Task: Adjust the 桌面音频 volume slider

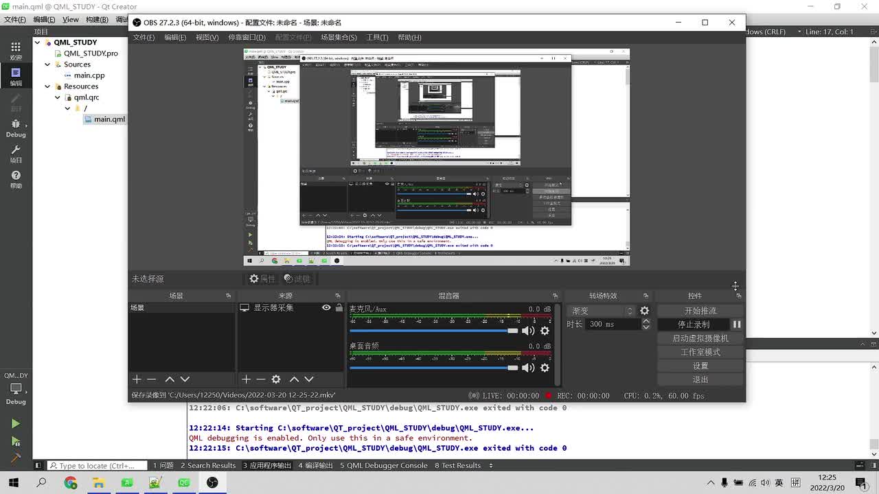Action: (x=434, y=368)
